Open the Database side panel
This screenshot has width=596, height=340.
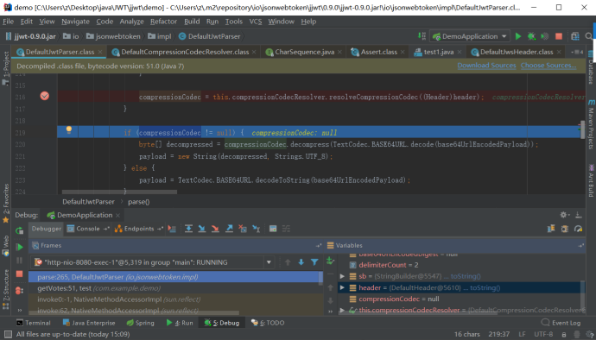591,67
